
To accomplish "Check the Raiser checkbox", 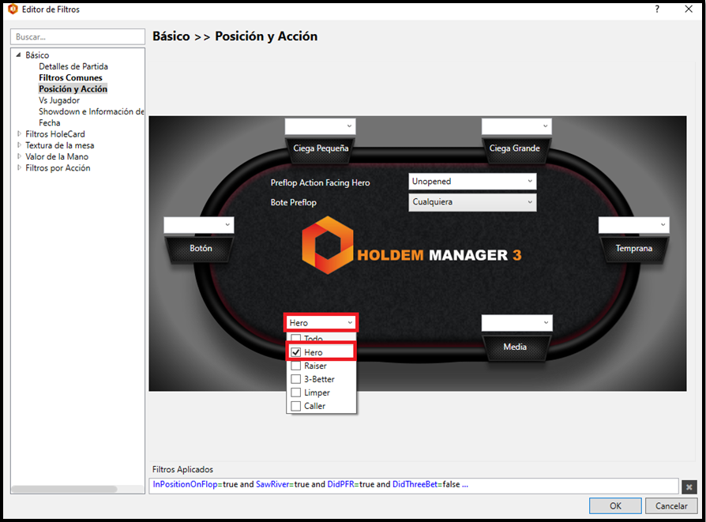I will coord(296,366).
